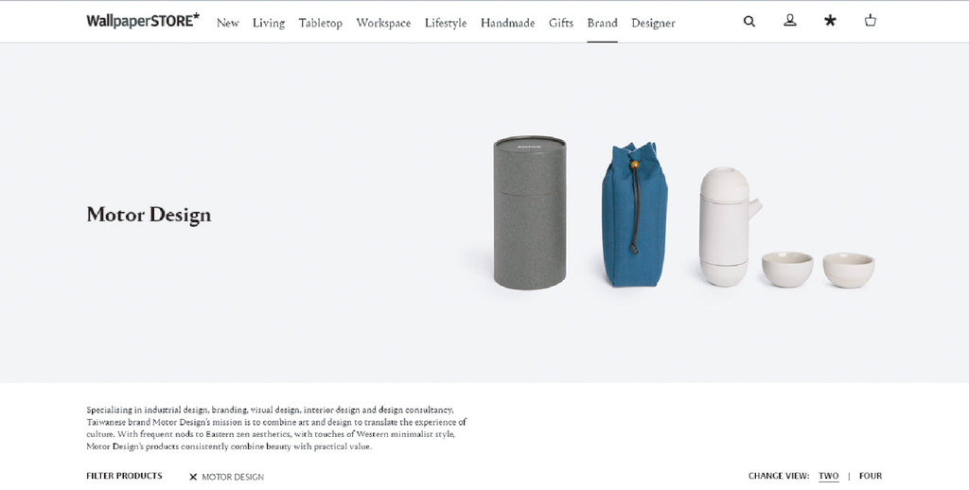Open the wishlist star icon
The height and width of the screenshot is (490, 969).
pyautogui.click(x=830, y=21)
